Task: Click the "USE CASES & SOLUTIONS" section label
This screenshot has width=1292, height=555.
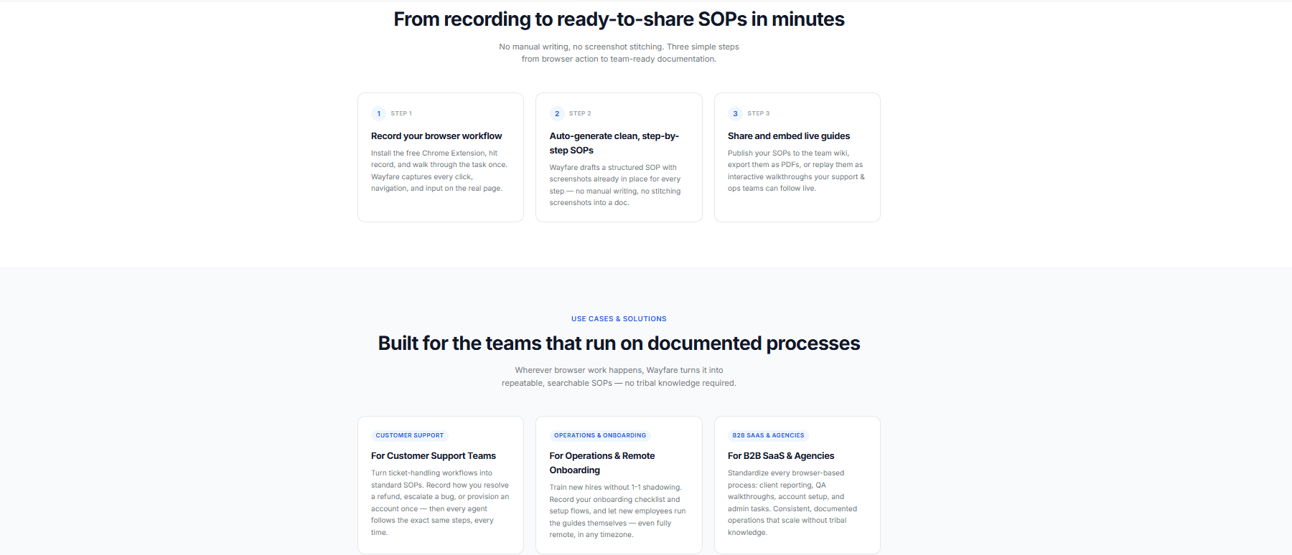Action: pos(619,318)
